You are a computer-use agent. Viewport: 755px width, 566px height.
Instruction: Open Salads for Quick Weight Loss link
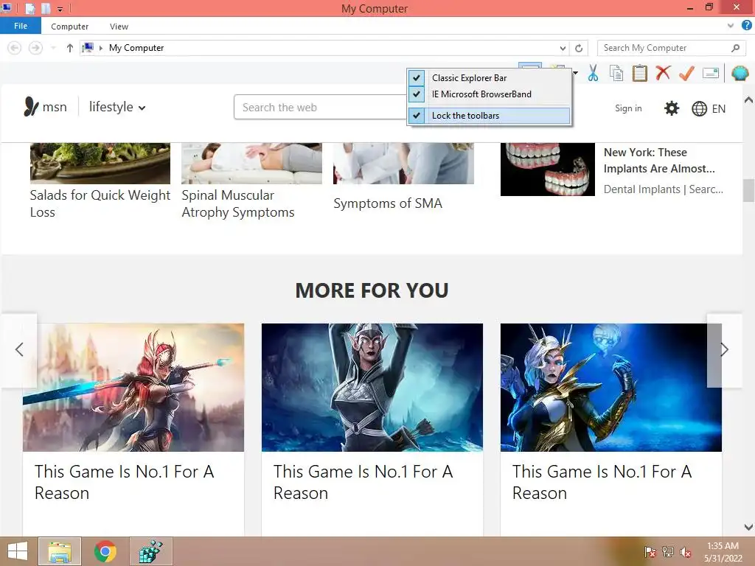pyautogui.click(x=100, y=203)
